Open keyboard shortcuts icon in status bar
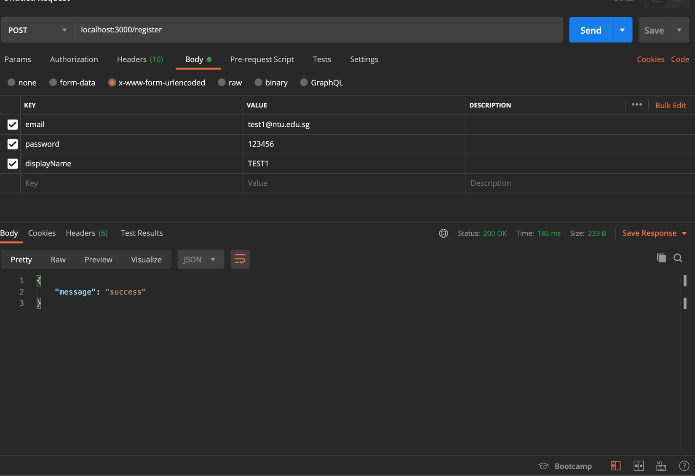 (x=661, y=466)
